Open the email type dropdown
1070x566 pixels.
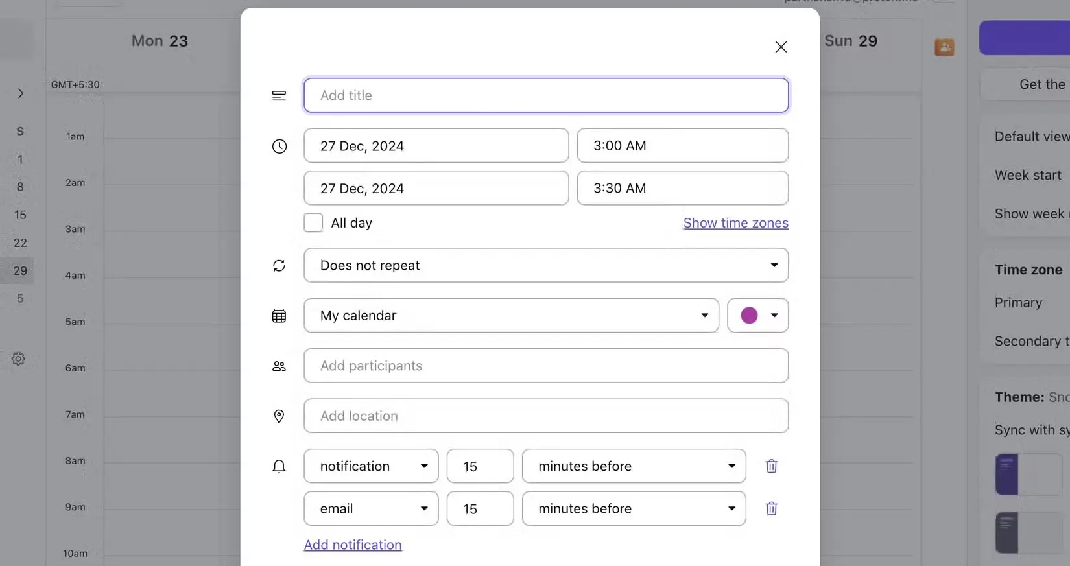[x=371, y=509]
